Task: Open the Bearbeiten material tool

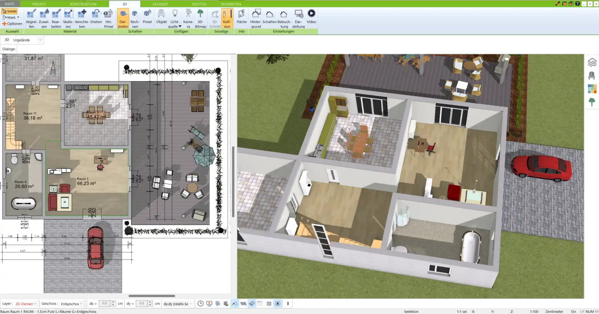Action: (x=56, y=19)
